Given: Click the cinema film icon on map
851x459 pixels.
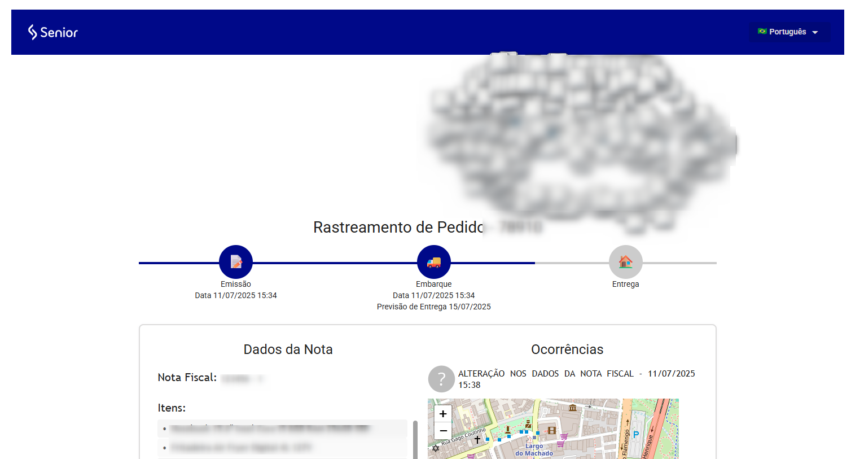Looking at the screenshot, I should tap(552, 430).
